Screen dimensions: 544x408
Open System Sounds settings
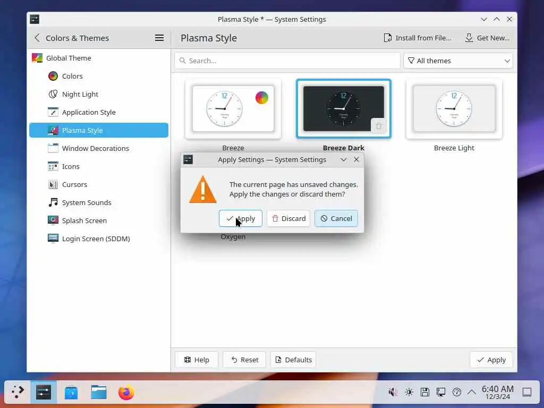pyautogui.click(x=99, y=202)
